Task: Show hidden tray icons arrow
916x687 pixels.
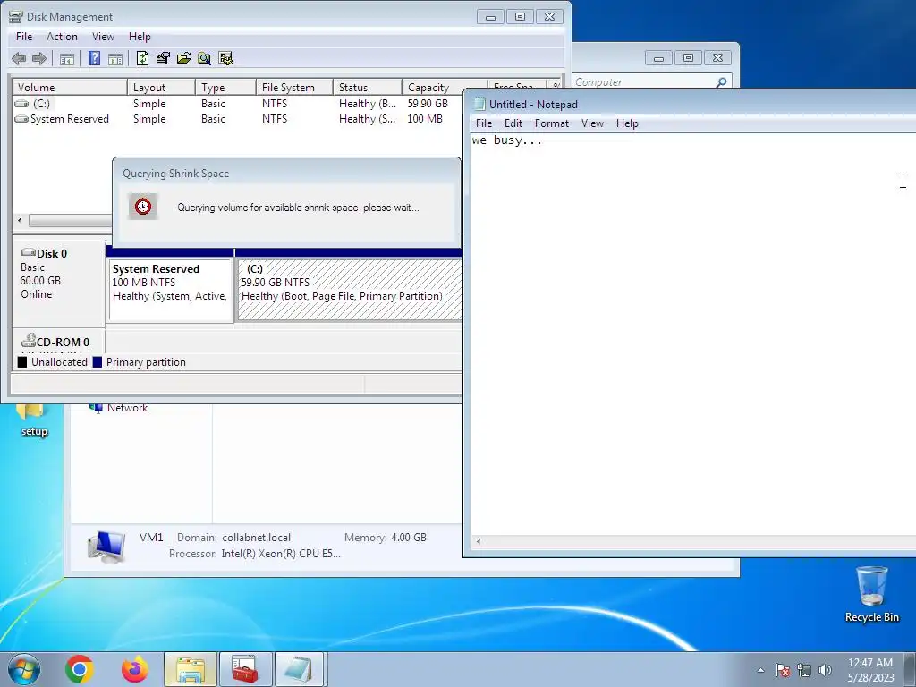Action: point(760,670)
